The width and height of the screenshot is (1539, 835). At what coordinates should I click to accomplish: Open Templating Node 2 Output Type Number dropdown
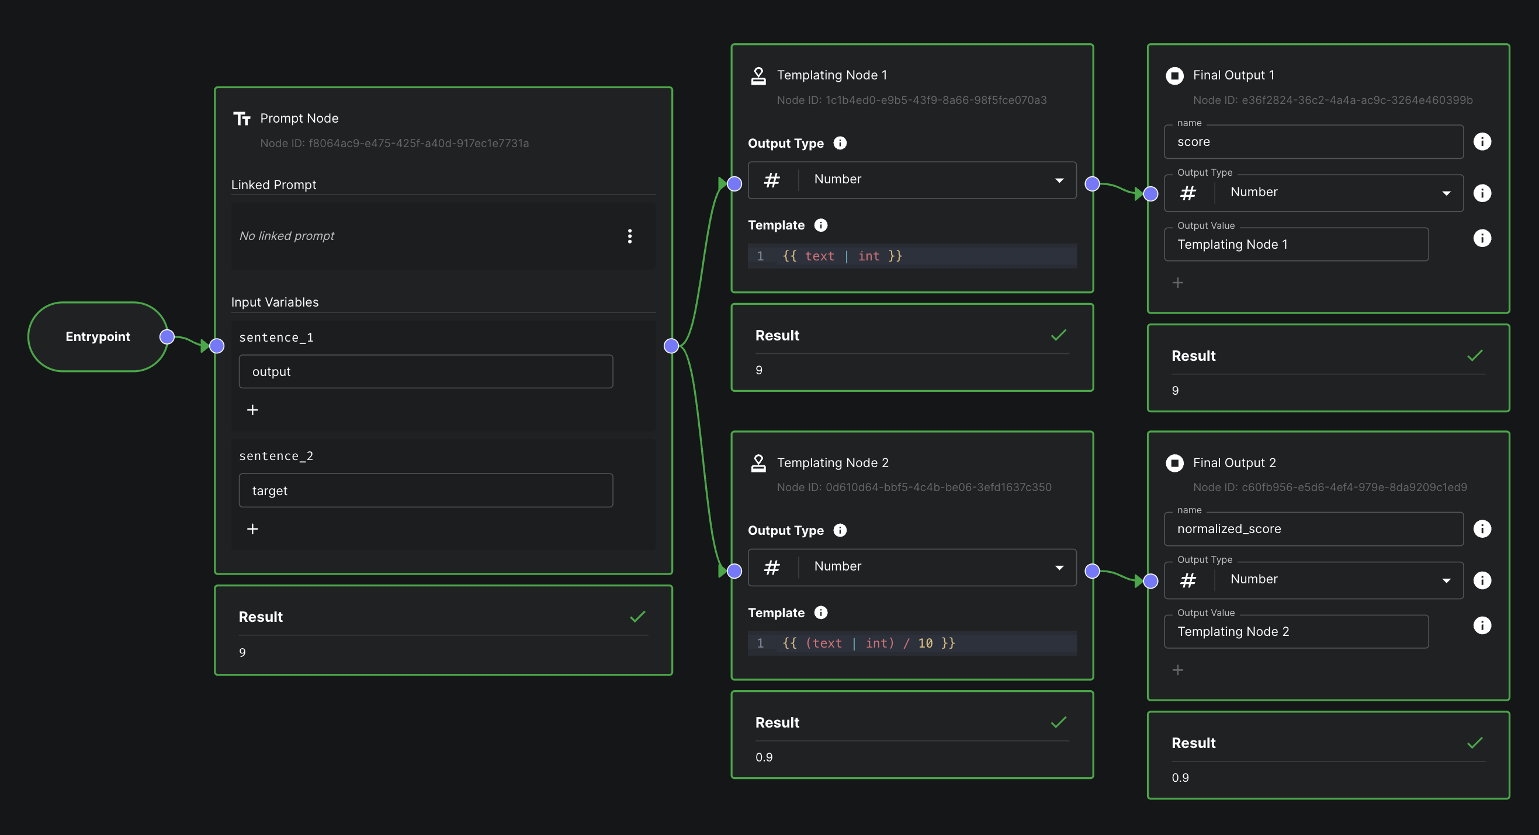pos(911,567)
